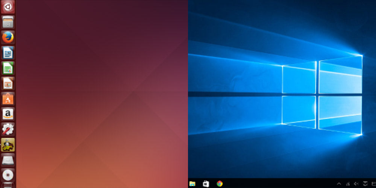Launch LibreOffice Impress from the launcher
376x188 pixels.
pyautogui.click(x=8, y=83)
